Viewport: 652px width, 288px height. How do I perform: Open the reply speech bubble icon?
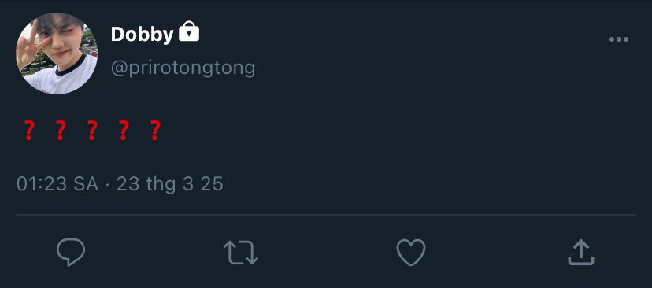(71, 253)
